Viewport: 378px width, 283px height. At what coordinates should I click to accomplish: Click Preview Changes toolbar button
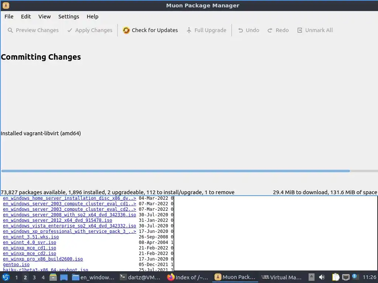click(33, 30)
